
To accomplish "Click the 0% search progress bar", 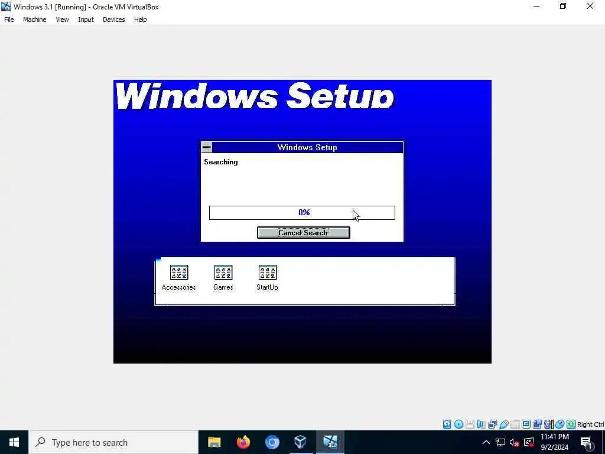I will (x=302, y=213).
